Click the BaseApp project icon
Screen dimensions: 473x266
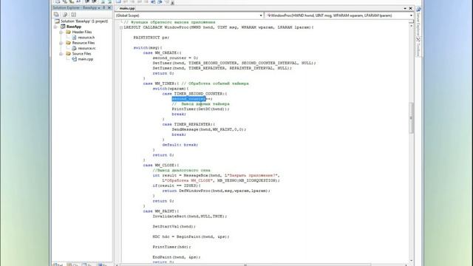click(63, 27)
